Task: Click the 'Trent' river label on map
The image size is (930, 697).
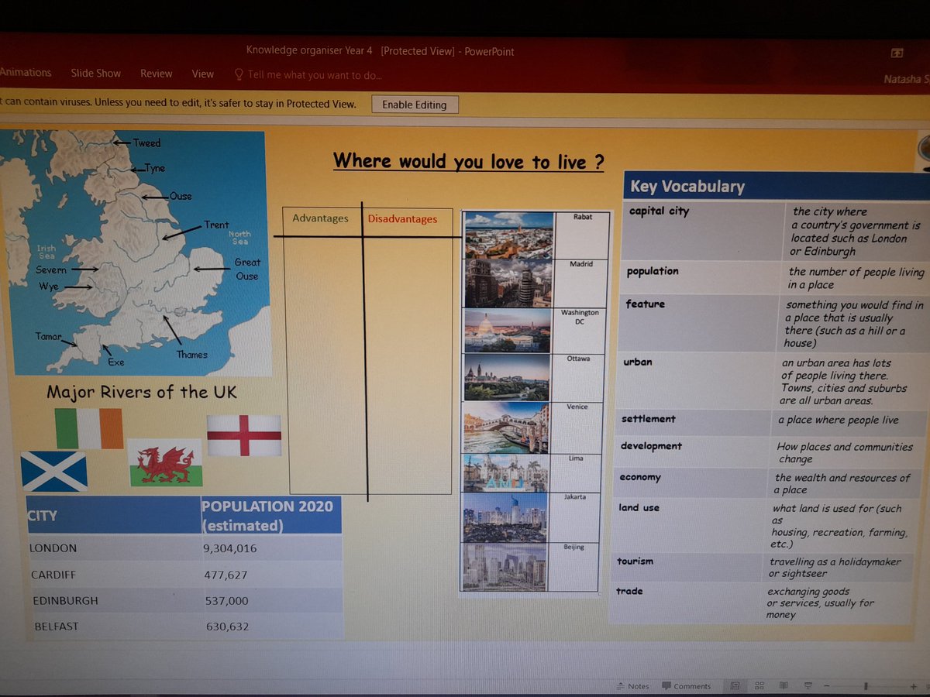Action: click(216, 225)
